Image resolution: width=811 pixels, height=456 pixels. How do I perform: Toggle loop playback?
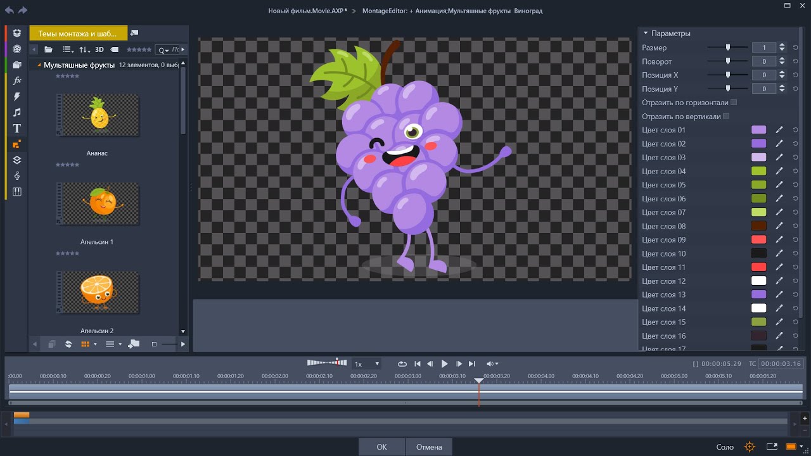(x=402, y=364)
